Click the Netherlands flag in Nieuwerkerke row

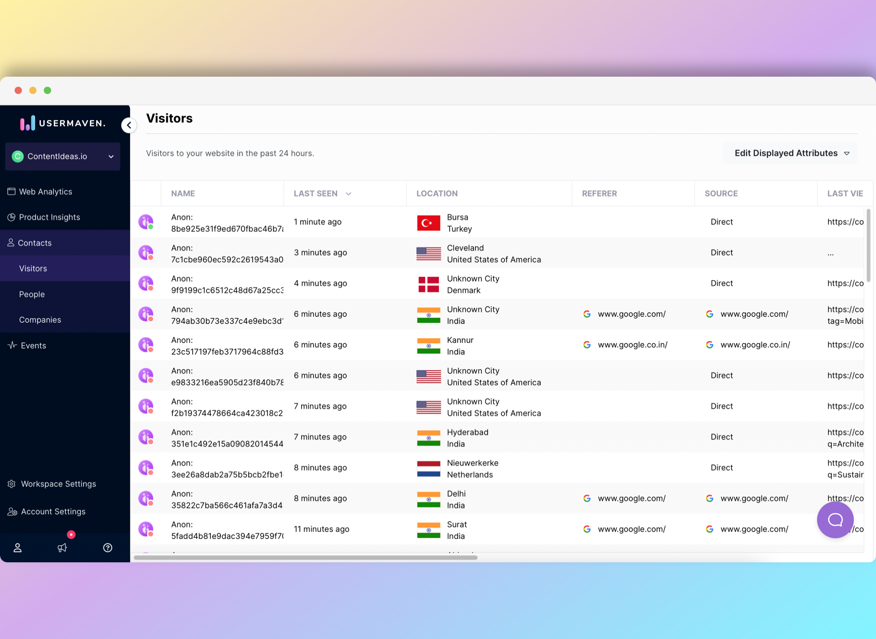pos(429,469)
